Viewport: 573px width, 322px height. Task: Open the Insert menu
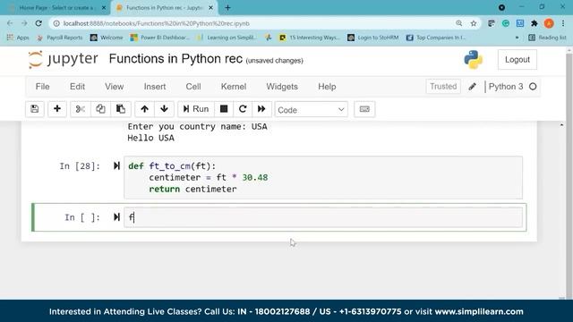click(155, 87)
